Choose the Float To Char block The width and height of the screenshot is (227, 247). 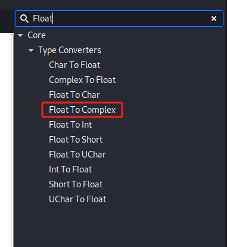click(74, 95)
